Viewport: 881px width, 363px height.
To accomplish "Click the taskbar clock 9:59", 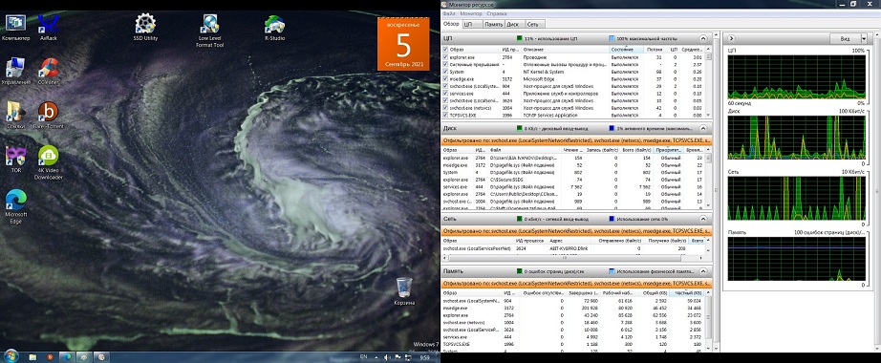I will click(425, 357).
